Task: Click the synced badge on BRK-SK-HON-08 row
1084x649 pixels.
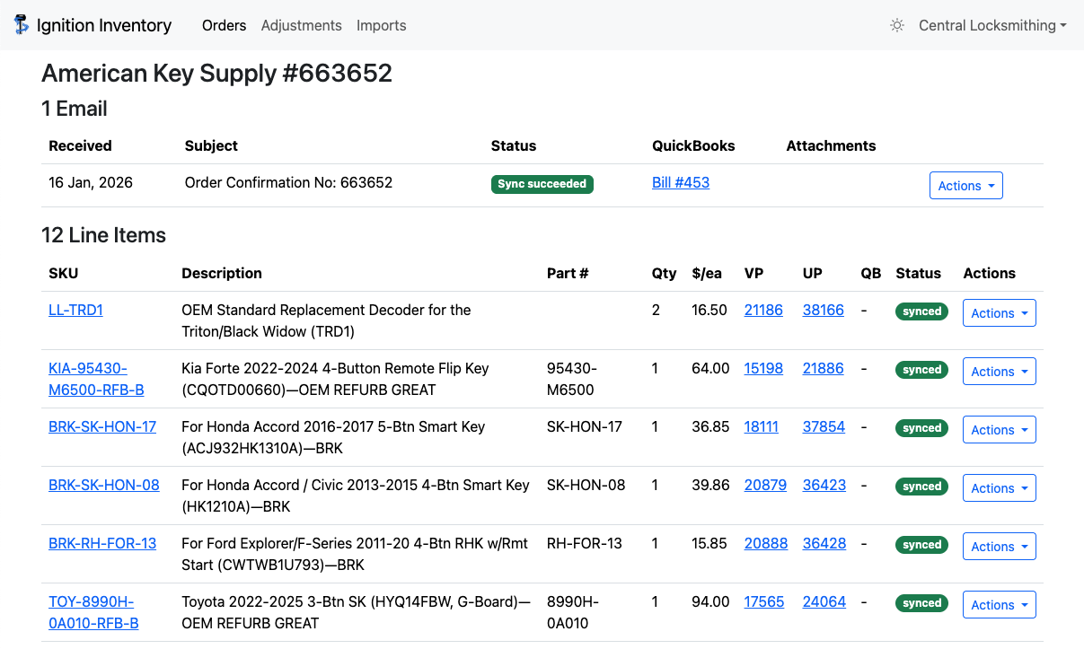Action: 921,487
